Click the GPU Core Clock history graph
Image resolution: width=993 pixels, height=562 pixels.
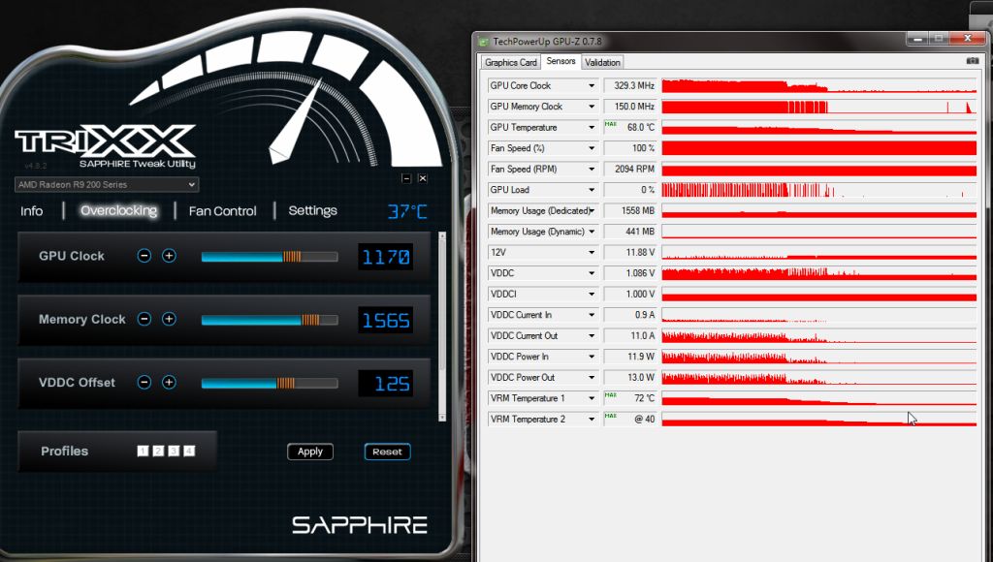819,85
